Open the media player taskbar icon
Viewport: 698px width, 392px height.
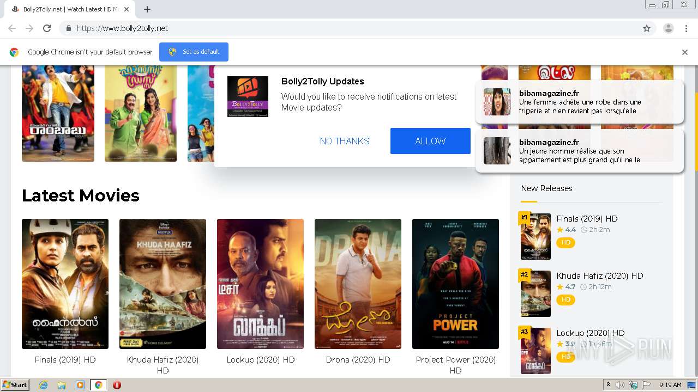(x=80, y=385)
